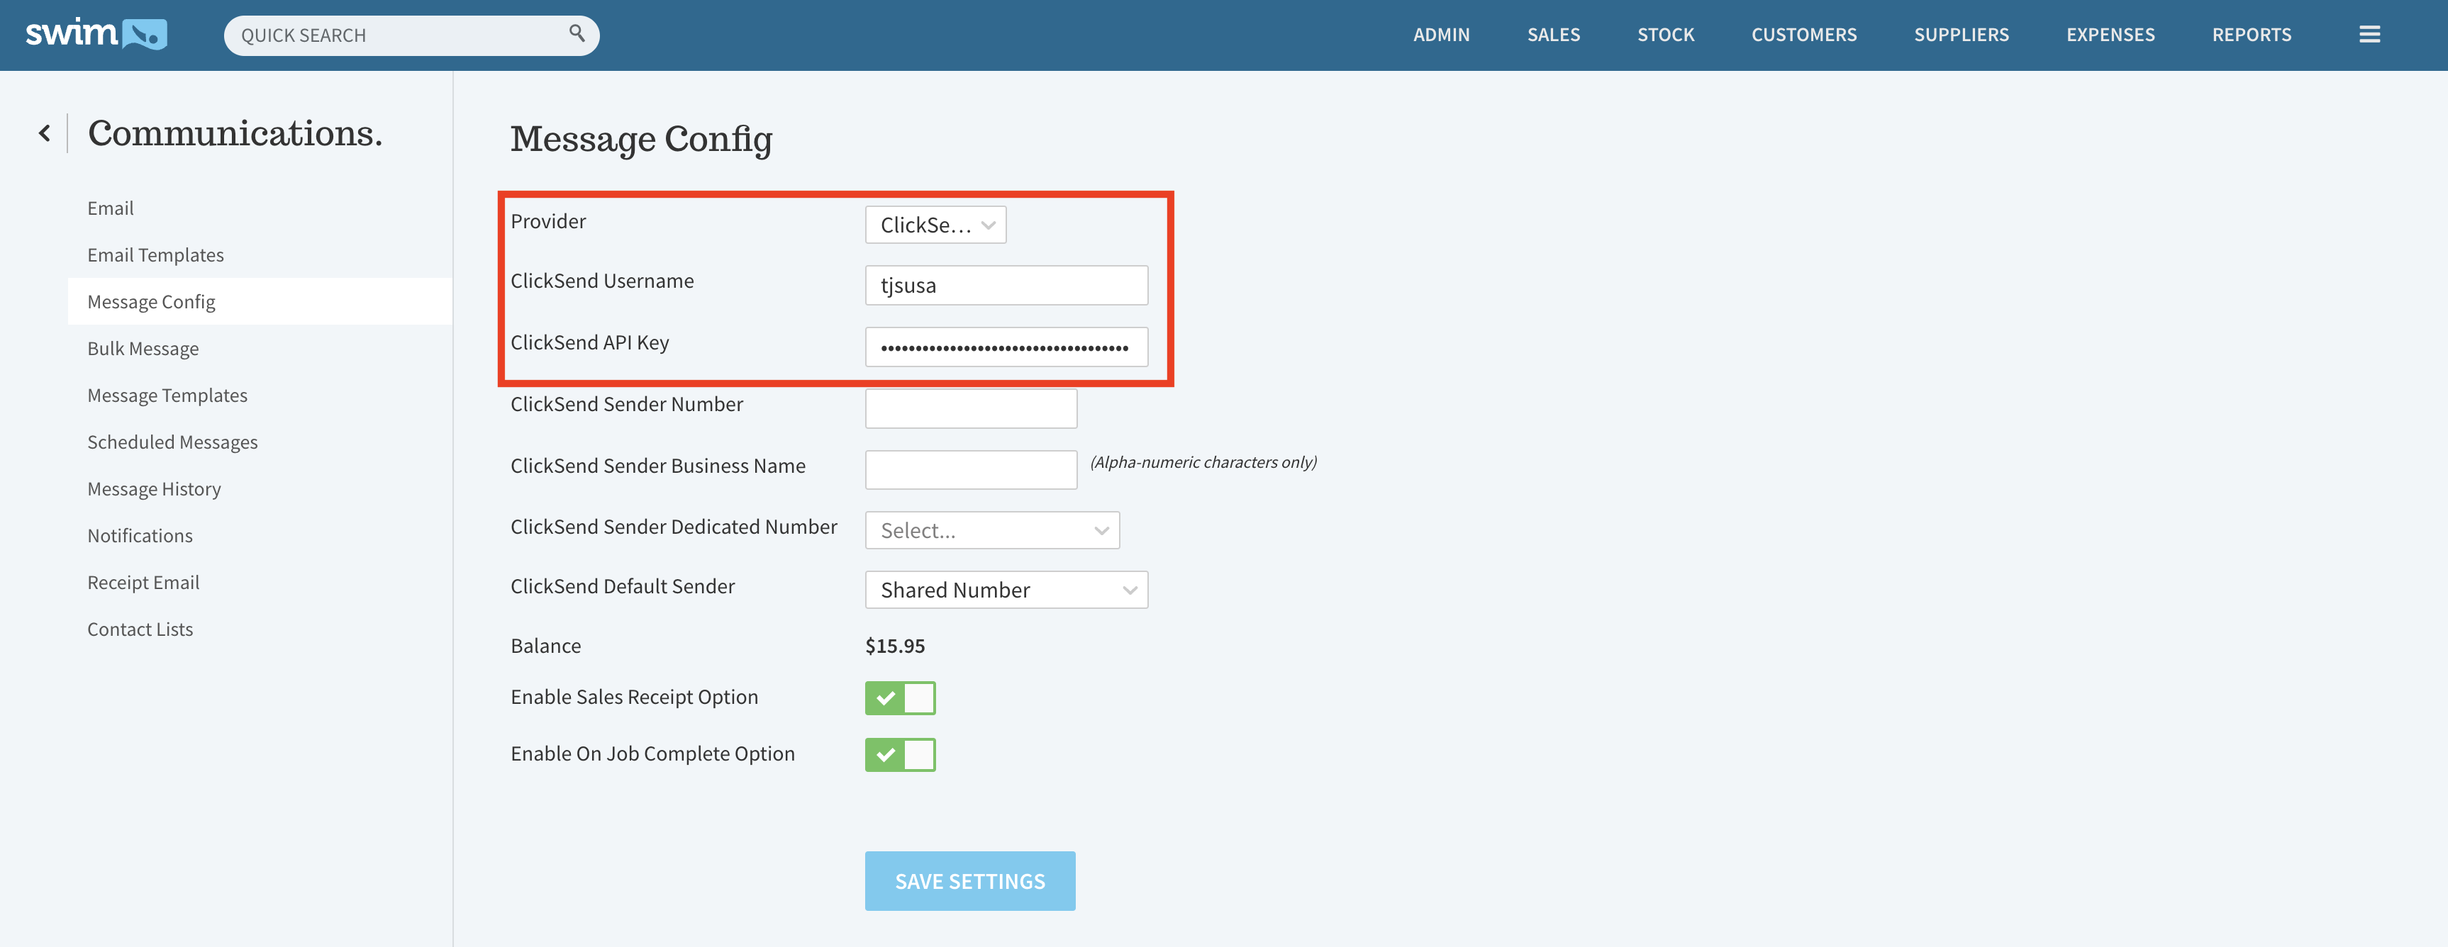The width and height of the screenshot is (2448, 947).
Task: Click the SAVE SETTINGS button
Action: pyautogui.click(x=969, y=880)
